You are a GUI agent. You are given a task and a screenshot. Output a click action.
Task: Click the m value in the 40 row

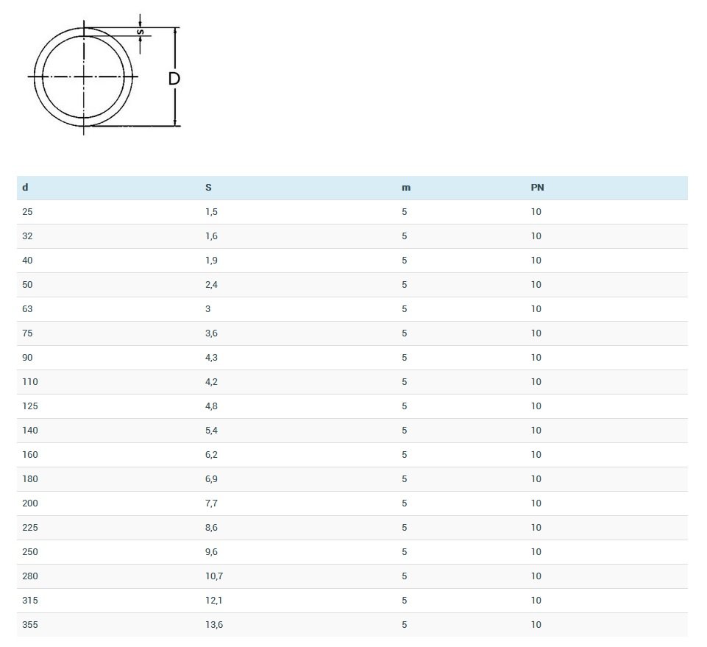404,261
